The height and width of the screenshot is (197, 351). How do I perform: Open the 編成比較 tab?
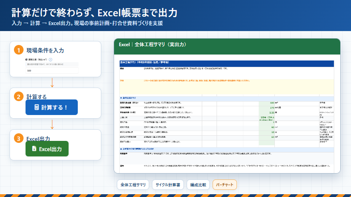[x=198, y=185]
